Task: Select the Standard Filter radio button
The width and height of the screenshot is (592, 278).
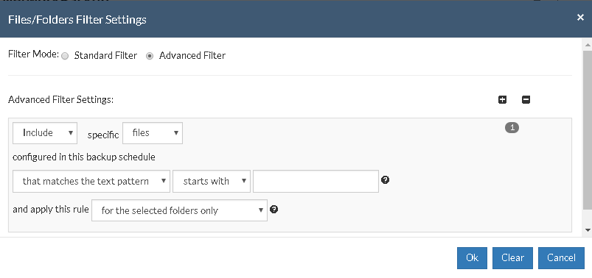Action: (65, 56)
